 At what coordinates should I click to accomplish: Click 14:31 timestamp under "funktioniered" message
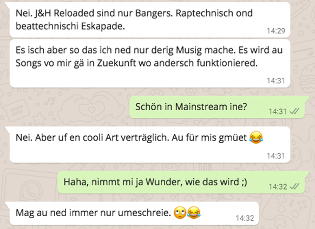(276, 80)
